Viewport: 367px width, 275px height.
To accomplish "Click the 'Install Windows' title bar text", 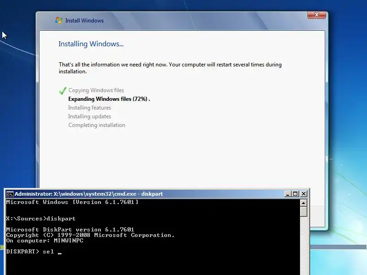I will [84, 21].
